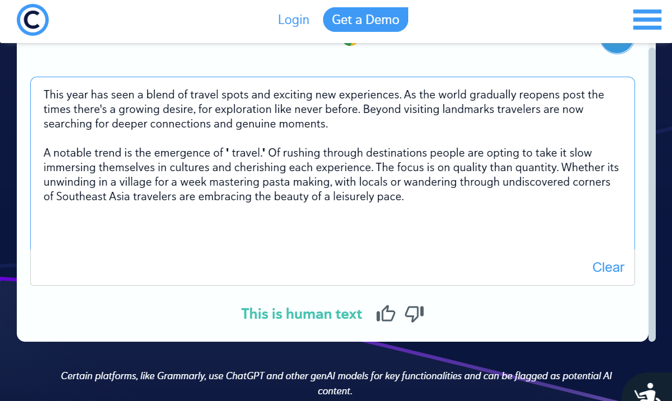672x401 pixels.
Task: Click the page's vertical scrollbar
Action: (x=651, y=190)
